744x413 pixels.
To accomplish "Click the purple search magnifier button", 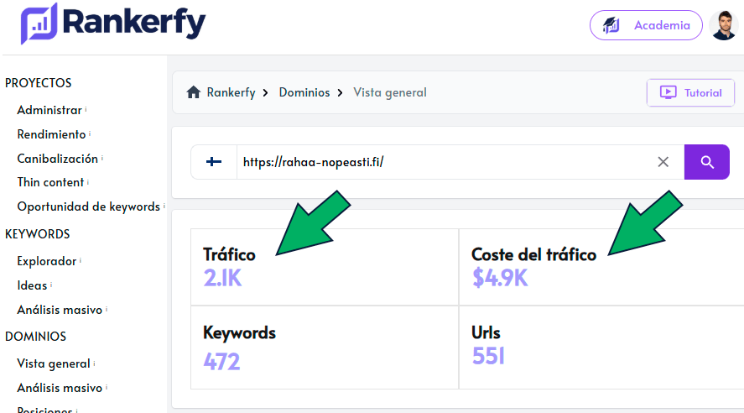I will [707, 162].
